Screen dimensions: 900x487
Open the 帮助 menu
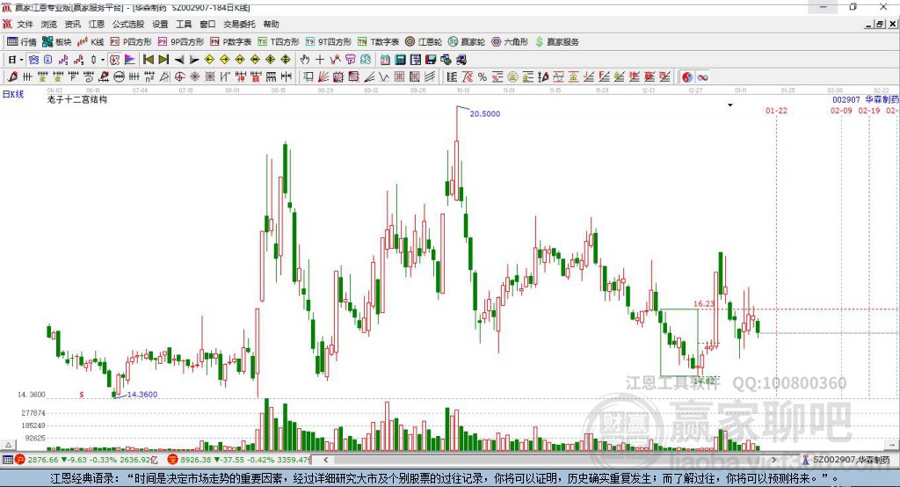pyautogui.click(x=271, y=24)
